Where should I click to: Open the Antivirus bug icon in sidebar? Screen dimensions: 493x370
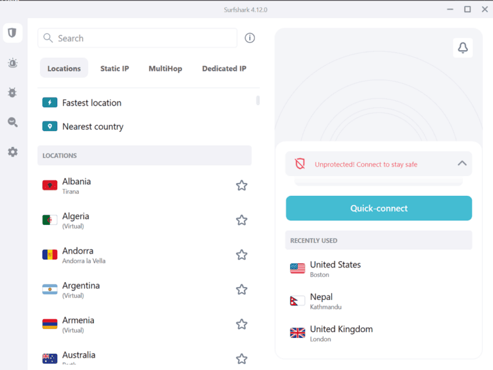12,92
